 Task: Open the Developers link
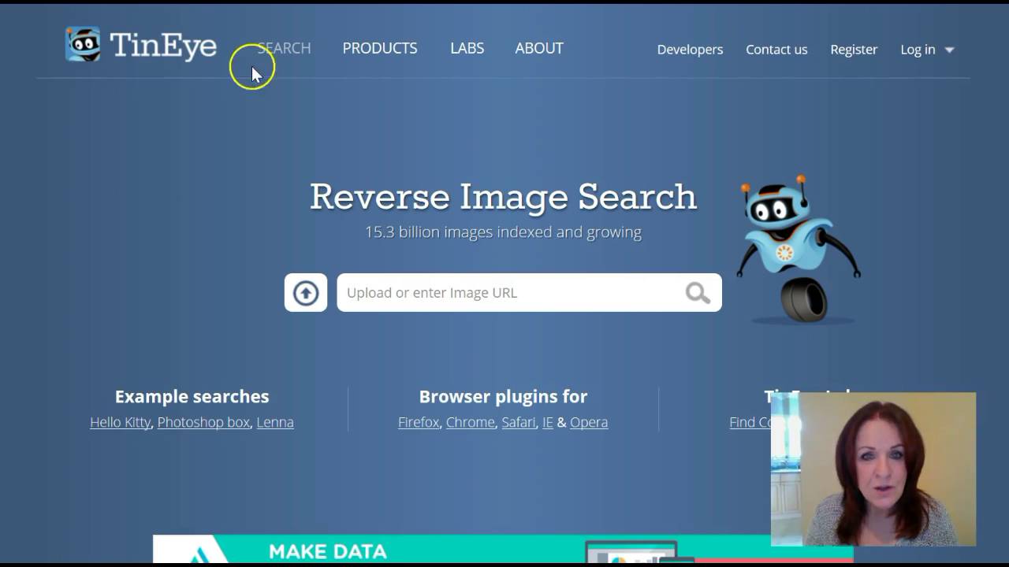pos(690,50)
